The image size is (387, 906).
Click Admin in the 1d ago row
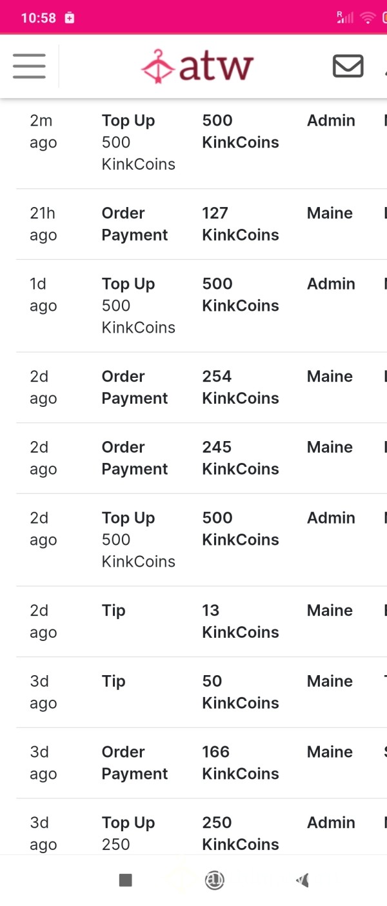point(331,284)
